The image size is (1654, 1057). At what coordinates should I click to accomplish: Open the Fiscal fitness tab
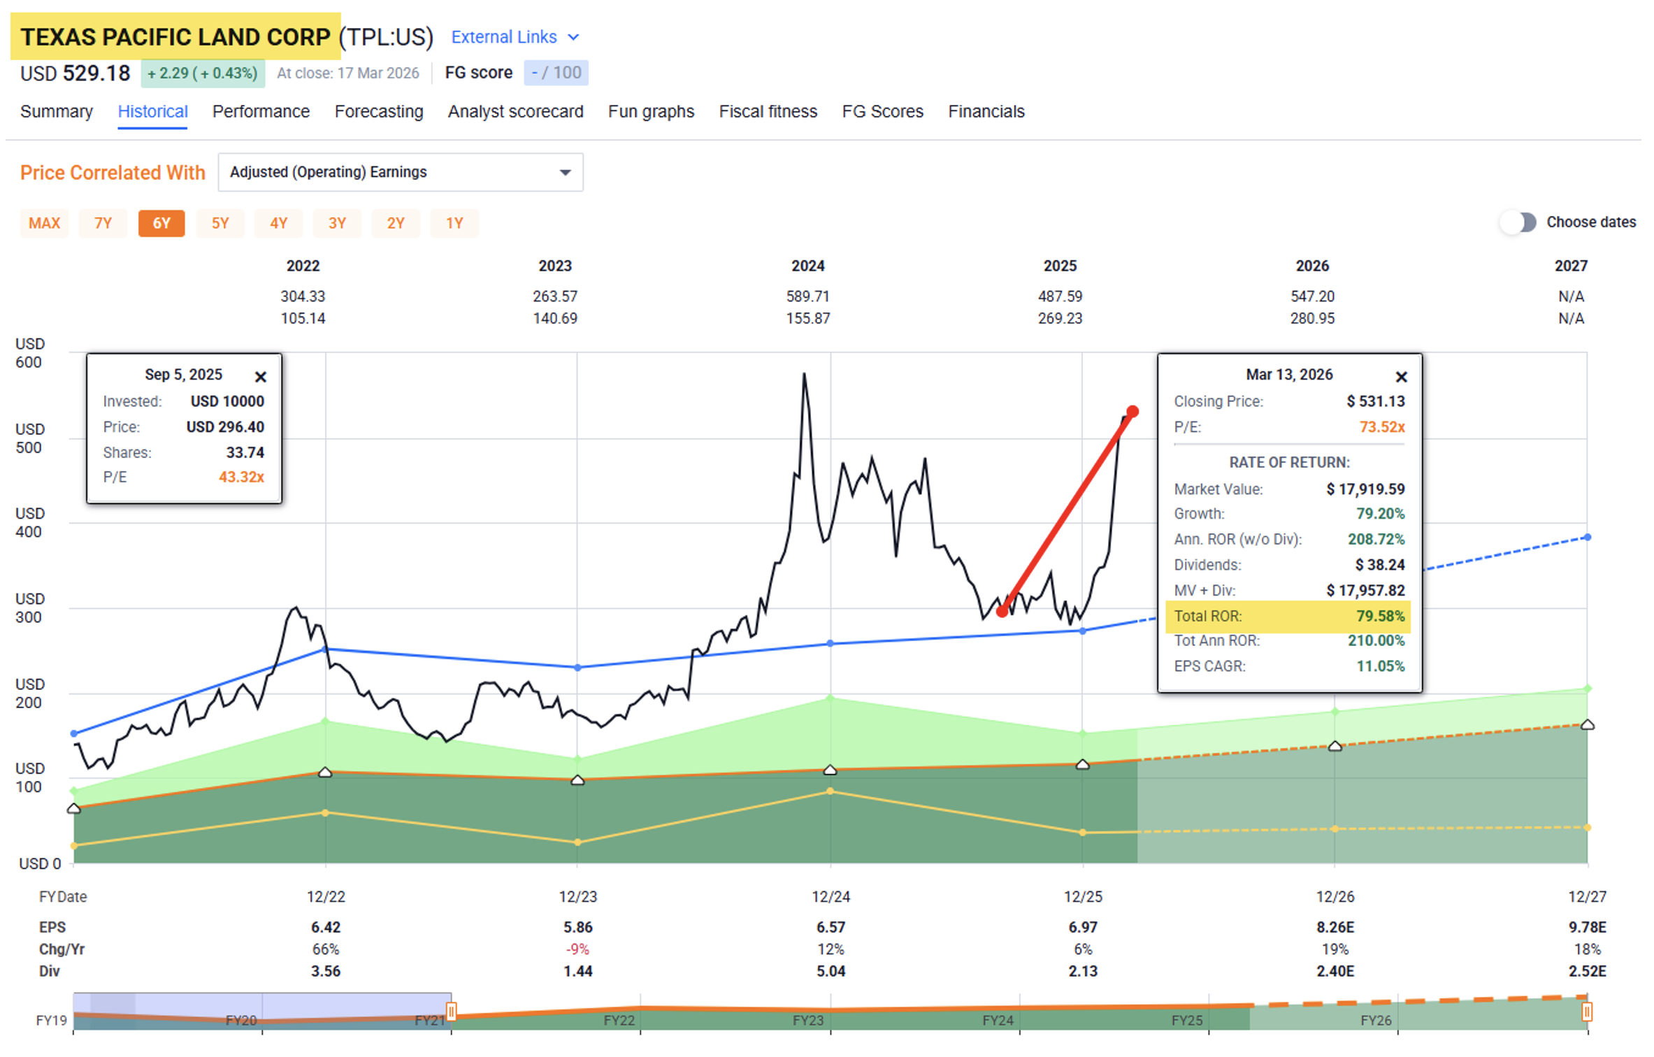(768, 112)
